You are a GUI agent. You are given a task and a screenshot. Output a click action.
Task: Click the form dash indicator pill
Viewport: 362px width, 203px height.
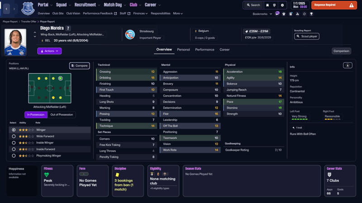pyautogui.click(x=84, y=174)
